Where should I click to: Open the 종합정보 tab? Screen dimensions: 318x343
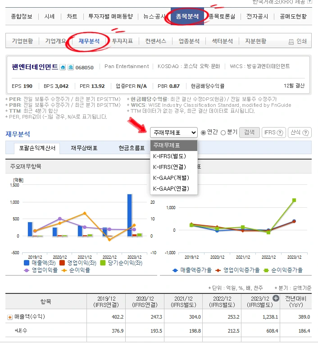(22, 16)
